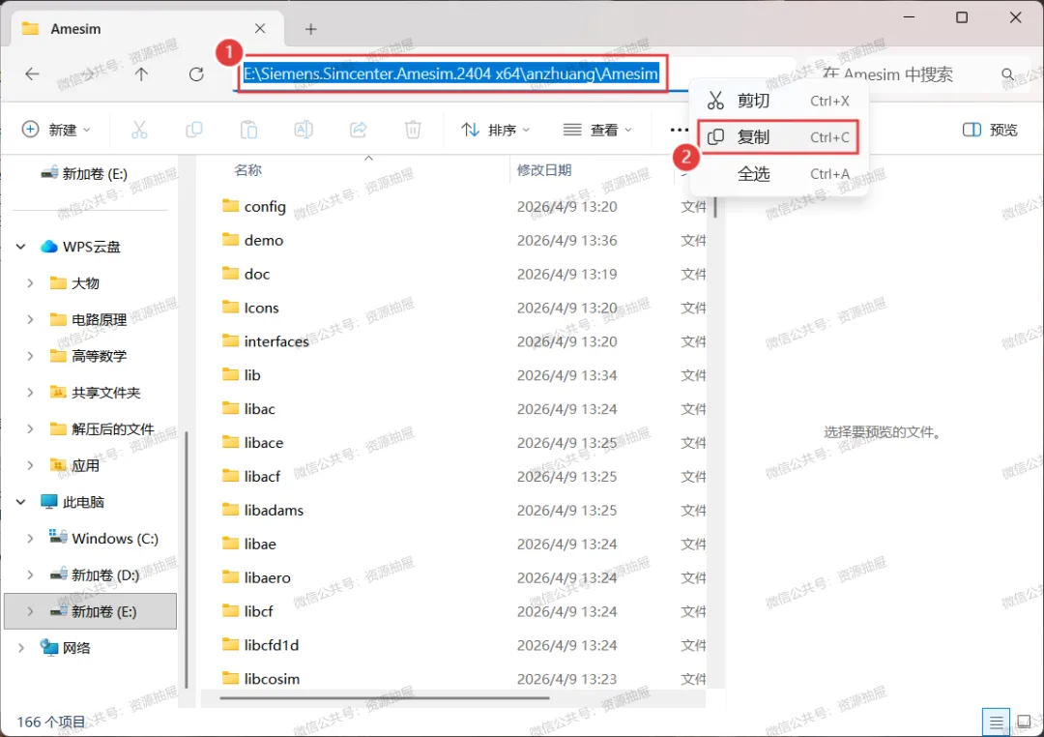Go up one folder level arrow
1044x737 pixels.
click(141, 74)
